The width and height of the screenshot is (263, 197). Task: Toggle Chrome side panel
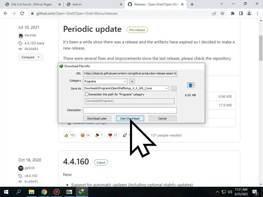tap(241, 13)
